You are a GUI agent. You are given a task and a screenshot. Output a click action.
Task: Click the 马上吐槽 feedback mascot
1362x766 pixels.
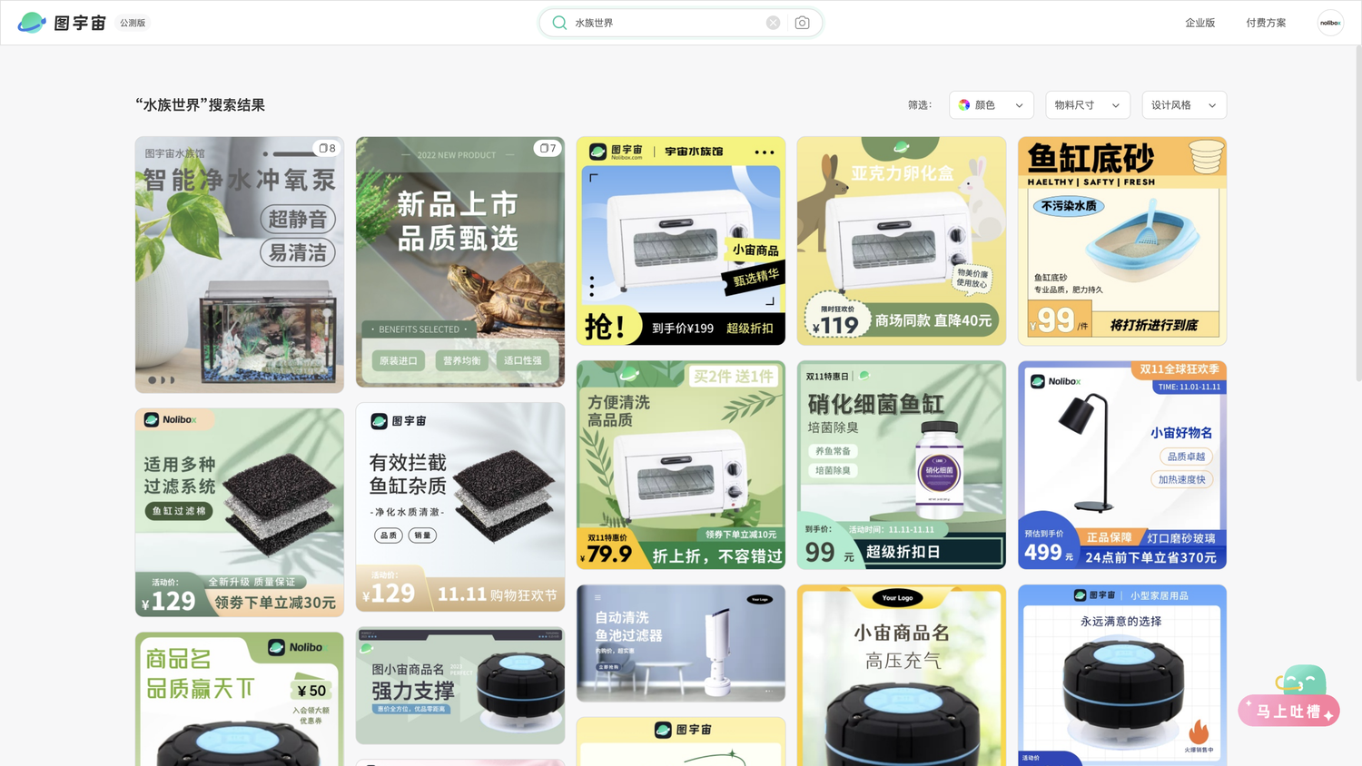(1289, 696)
